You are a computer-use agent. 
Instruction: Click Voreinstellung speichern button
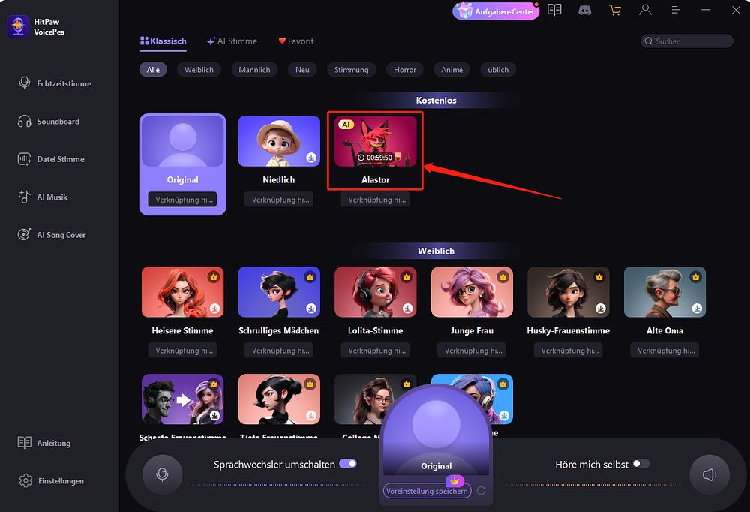[x=427, y=491]
